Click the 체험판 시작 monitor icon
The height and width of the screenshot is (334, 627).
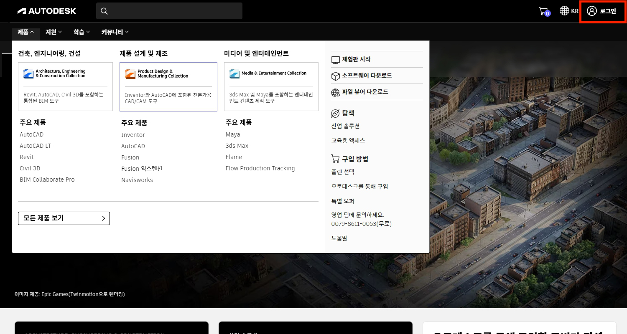(x=336, y=60)
